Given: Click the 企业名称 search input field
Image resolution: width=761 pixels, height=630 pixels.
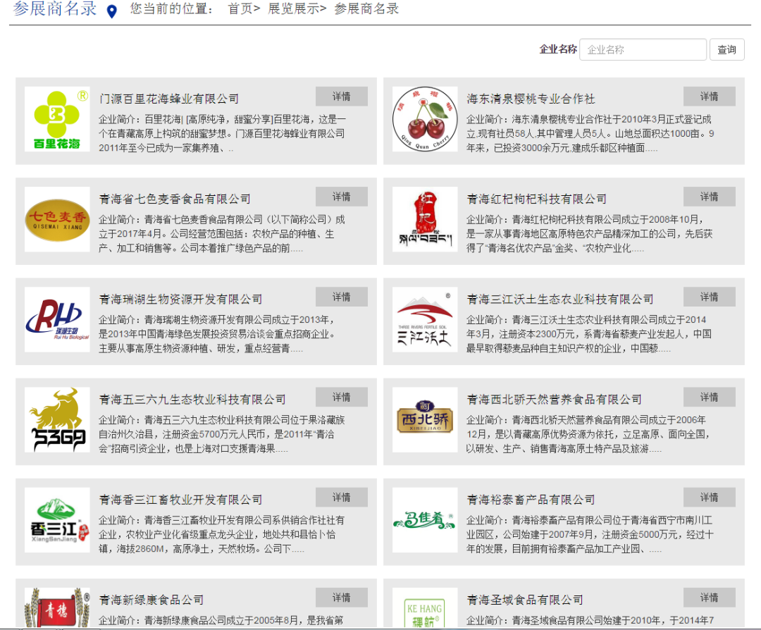Looking at the screenshot, I should [x=643, y=49].
